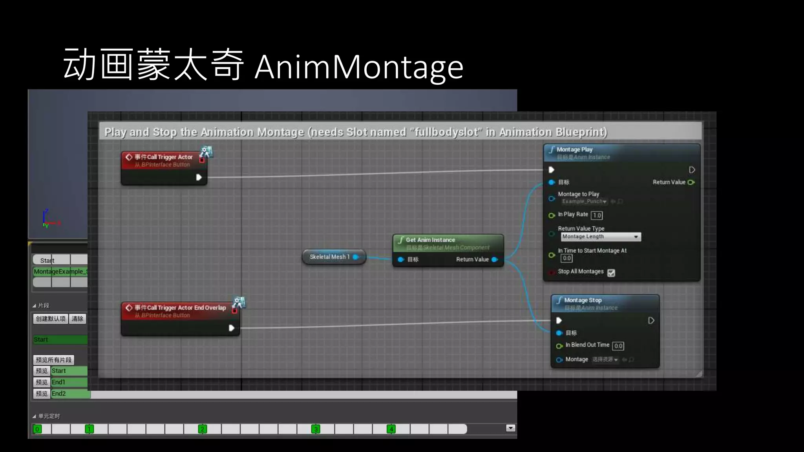The image size is (804, 452).
Task: Click red delegate pin on Call Trigger Actor event
Action: (202, 160)
